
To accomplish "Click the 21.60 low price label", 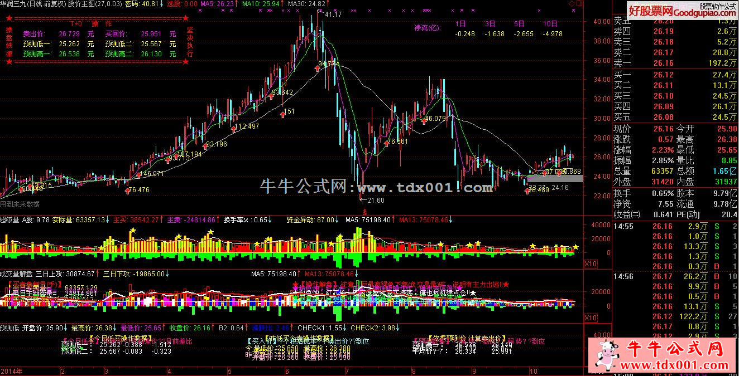I will [375, 201].
